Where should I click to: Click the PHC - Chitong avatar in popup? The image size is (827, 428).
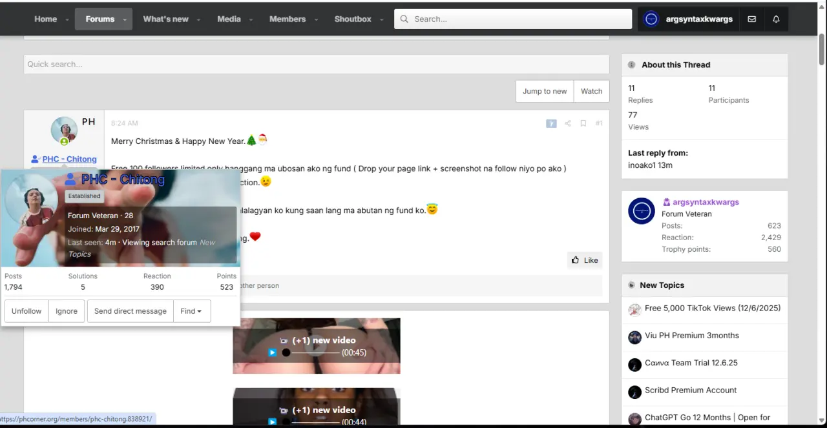[31, 199]
